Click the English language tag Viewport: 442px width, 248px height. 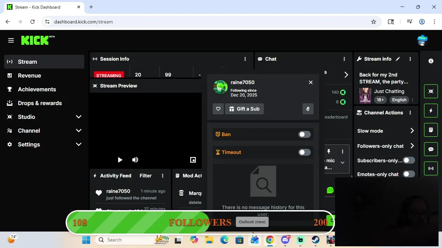coord(399,100)
